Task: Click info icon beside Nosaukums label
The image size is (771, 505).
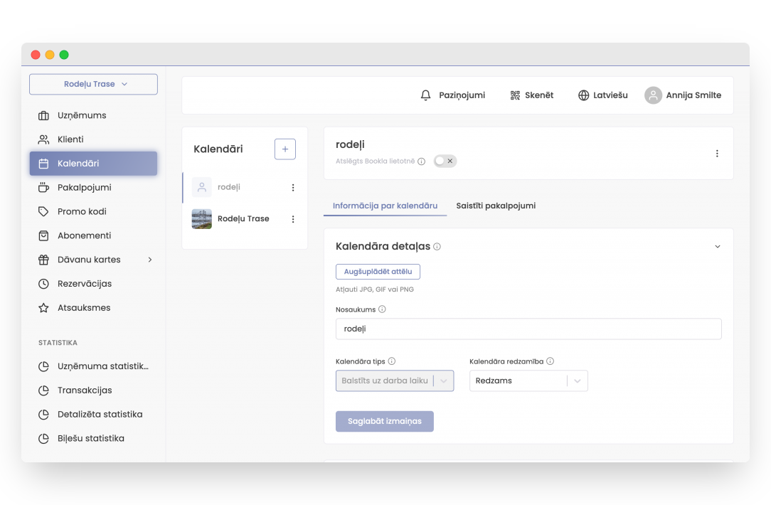Action: [x=383, y=309]
